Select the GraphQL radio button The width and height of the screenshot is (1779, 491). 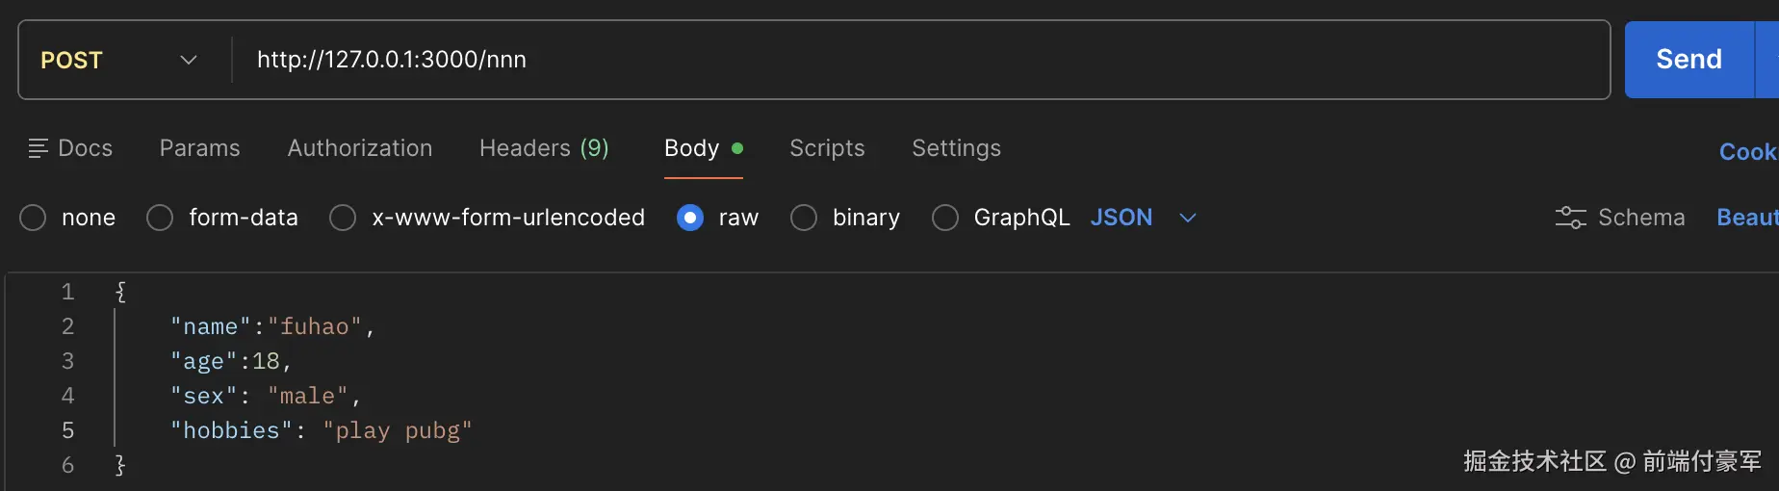tap(945, 218)
